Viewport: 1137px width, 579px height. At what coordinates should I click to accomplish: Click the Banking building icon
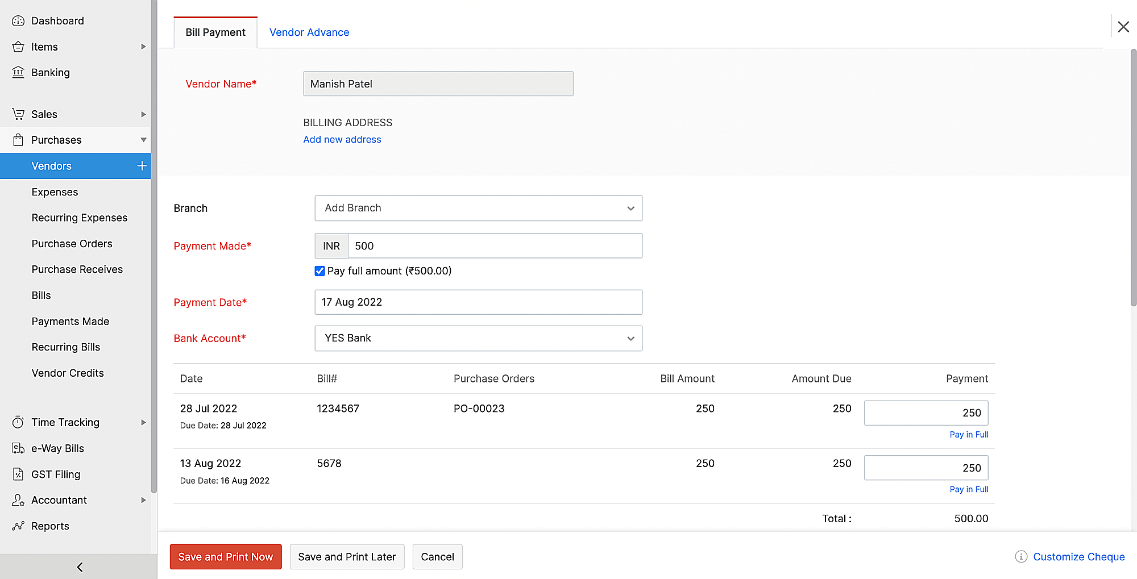click(x=18, y=72)
